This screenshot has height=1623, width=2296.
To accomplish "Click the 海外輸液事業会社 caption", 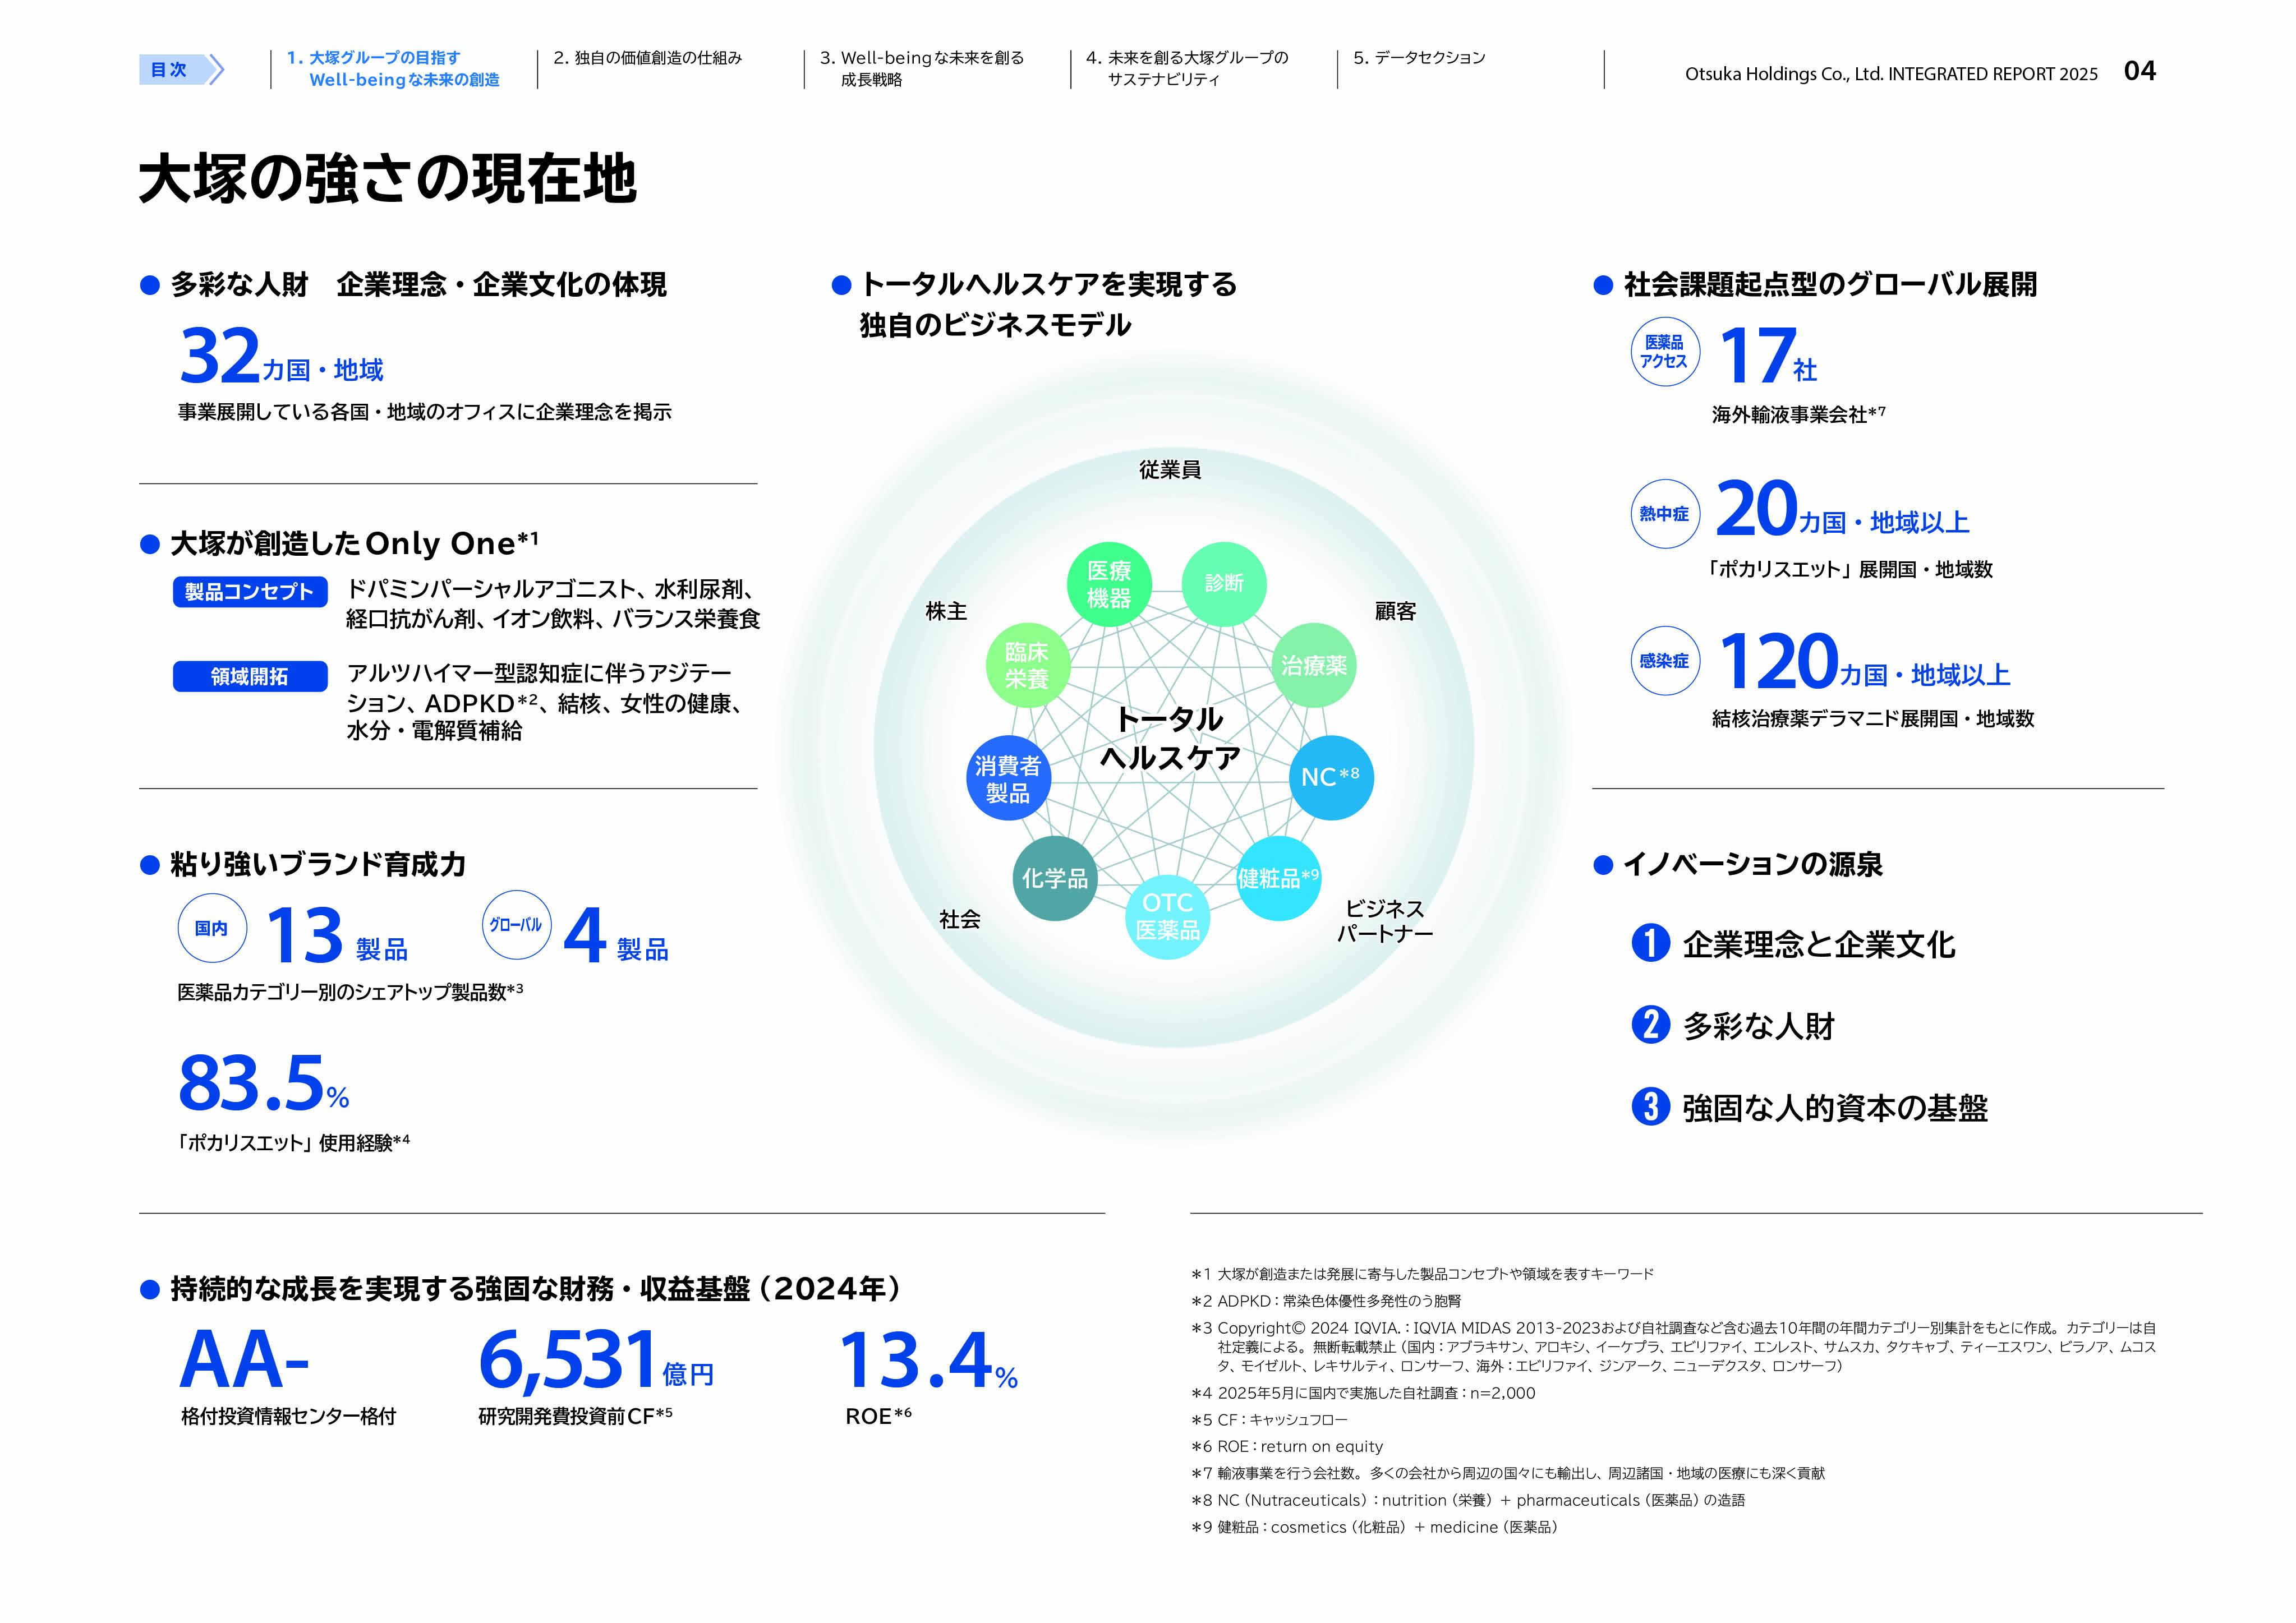I will pyautogui.click(x=1798, y=414).
